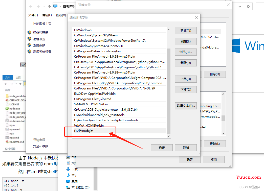Close the 编辑环境变量 dialog

[x=196, y=17]
